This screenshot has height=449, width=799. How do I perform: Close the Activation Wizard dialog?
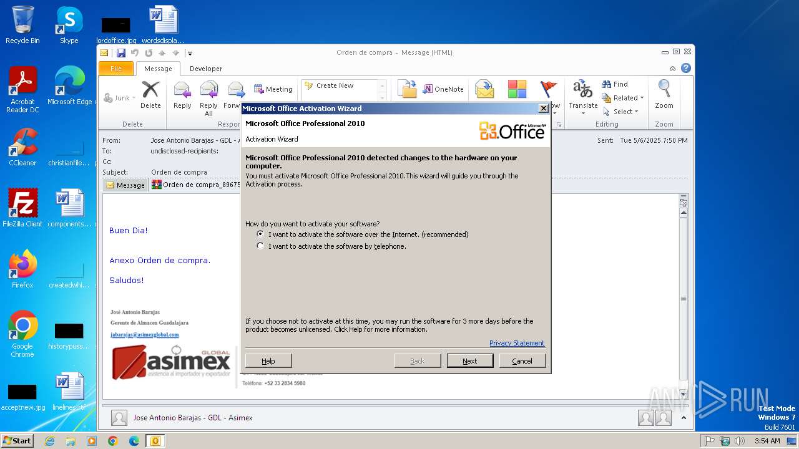click(x=543, y=109)
